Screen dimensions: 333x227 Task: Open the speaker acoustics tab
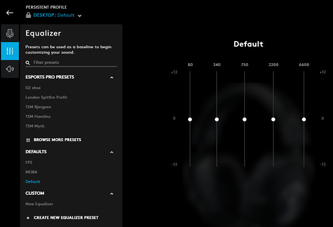click(9, 69)
